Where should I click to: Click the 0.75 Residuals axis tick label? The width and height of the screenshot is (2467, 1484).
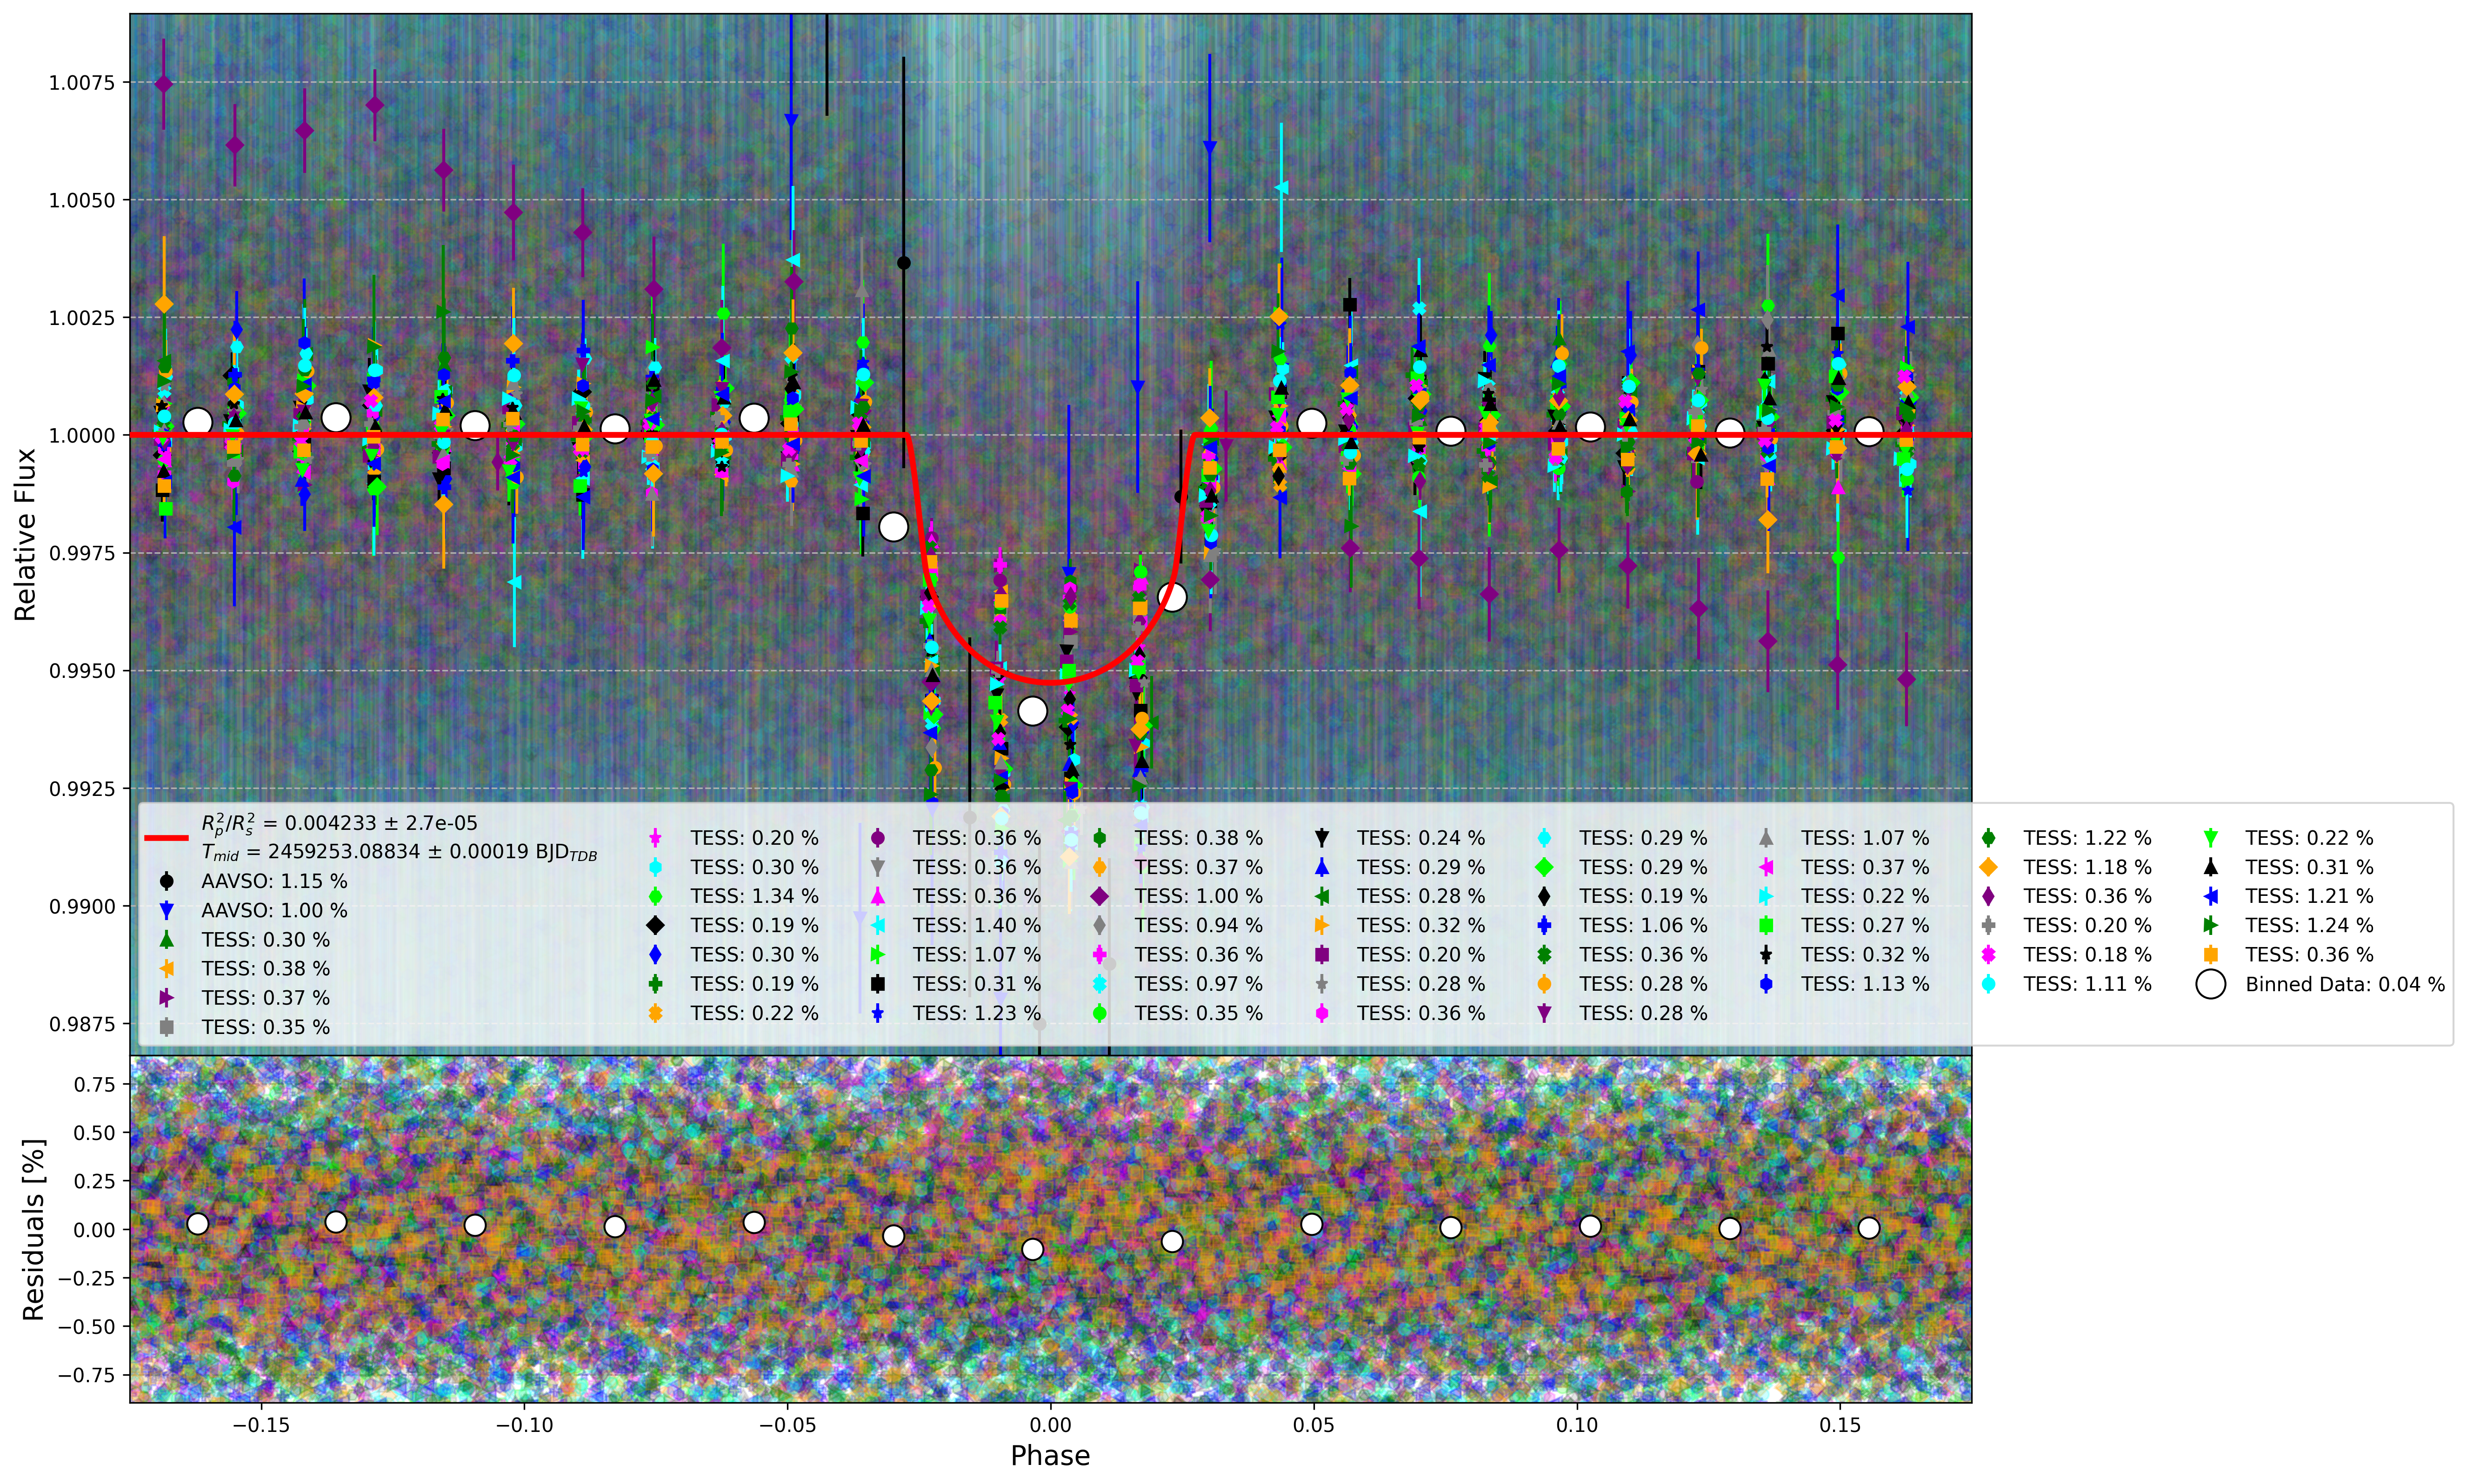(95, 1085)
